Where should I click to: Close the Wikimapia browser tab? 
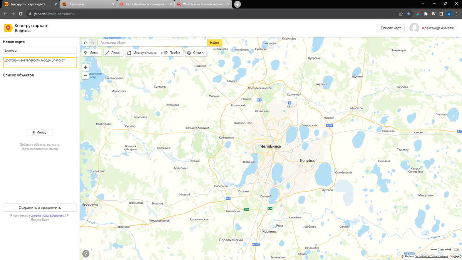[228, 4]
